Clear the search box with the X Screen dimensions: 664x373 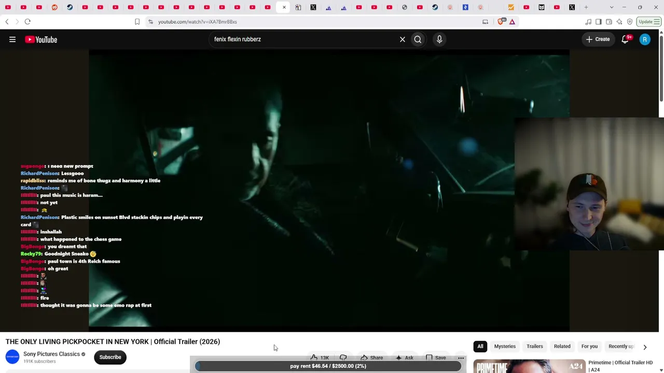click(x=403, y=39)
